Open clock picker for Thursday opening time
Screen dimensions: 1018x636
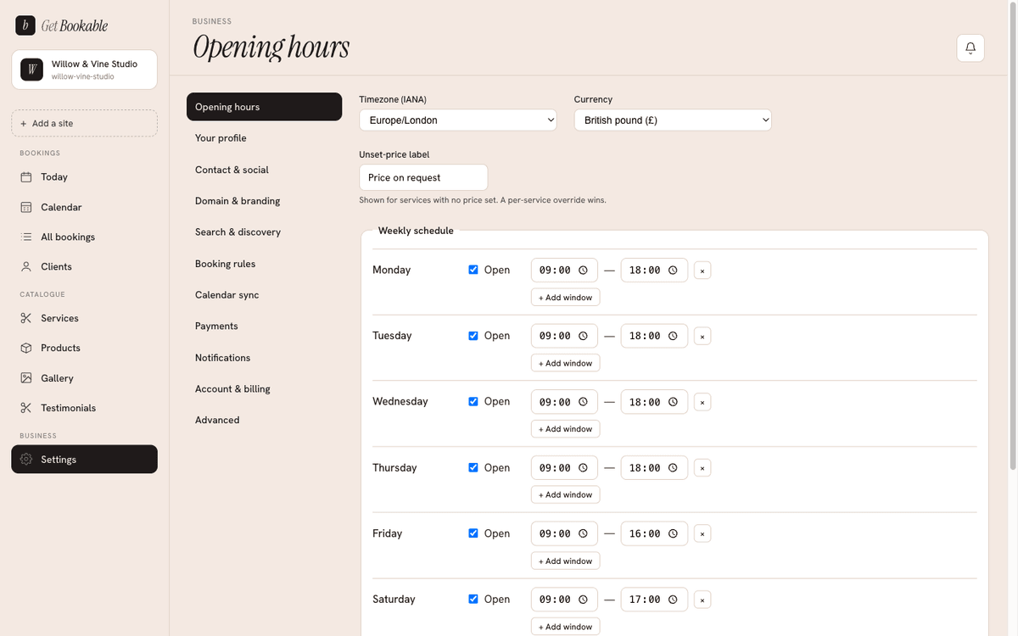pyautogui.click(x=583, y=468)
